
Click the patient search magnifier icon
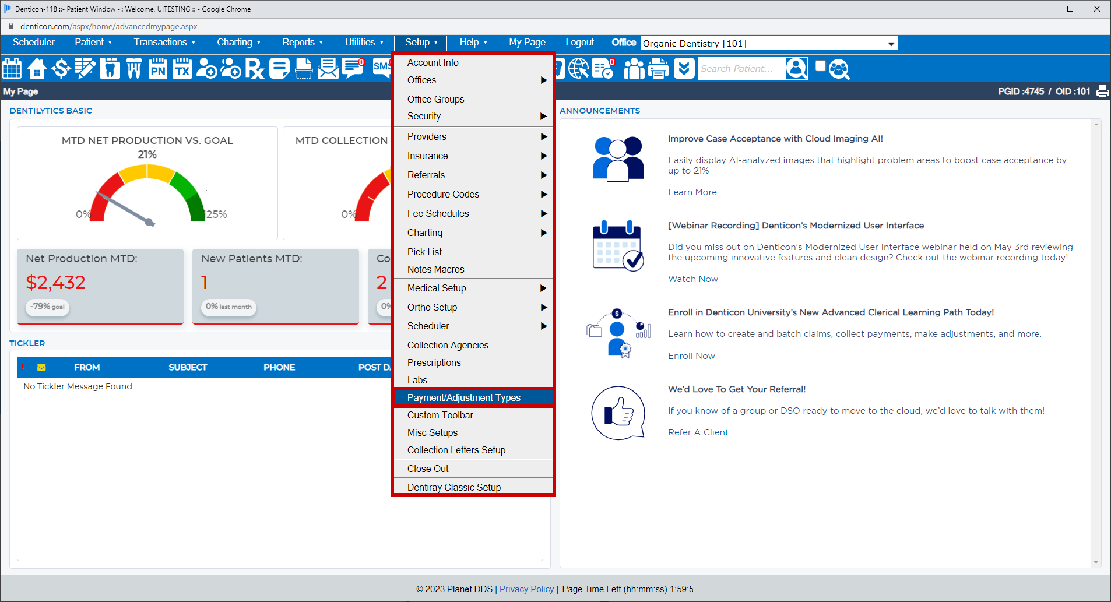coord(797,68)
